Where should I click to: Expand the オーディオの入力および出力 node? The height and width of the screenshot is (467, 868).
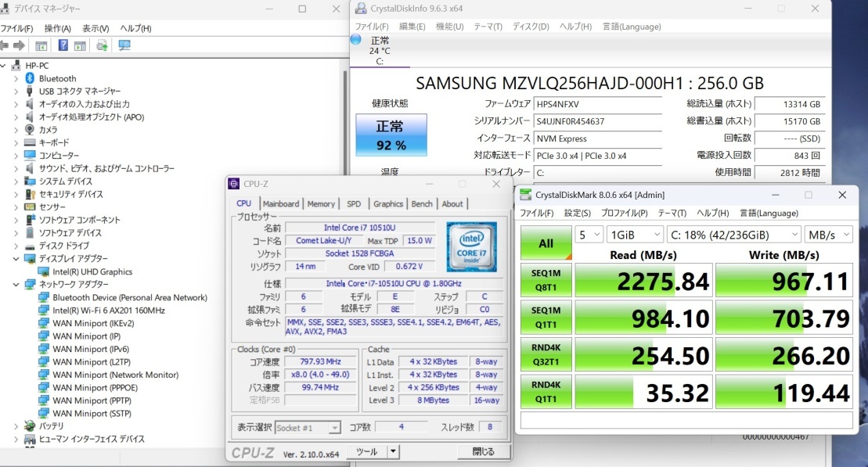click(16, 104)
